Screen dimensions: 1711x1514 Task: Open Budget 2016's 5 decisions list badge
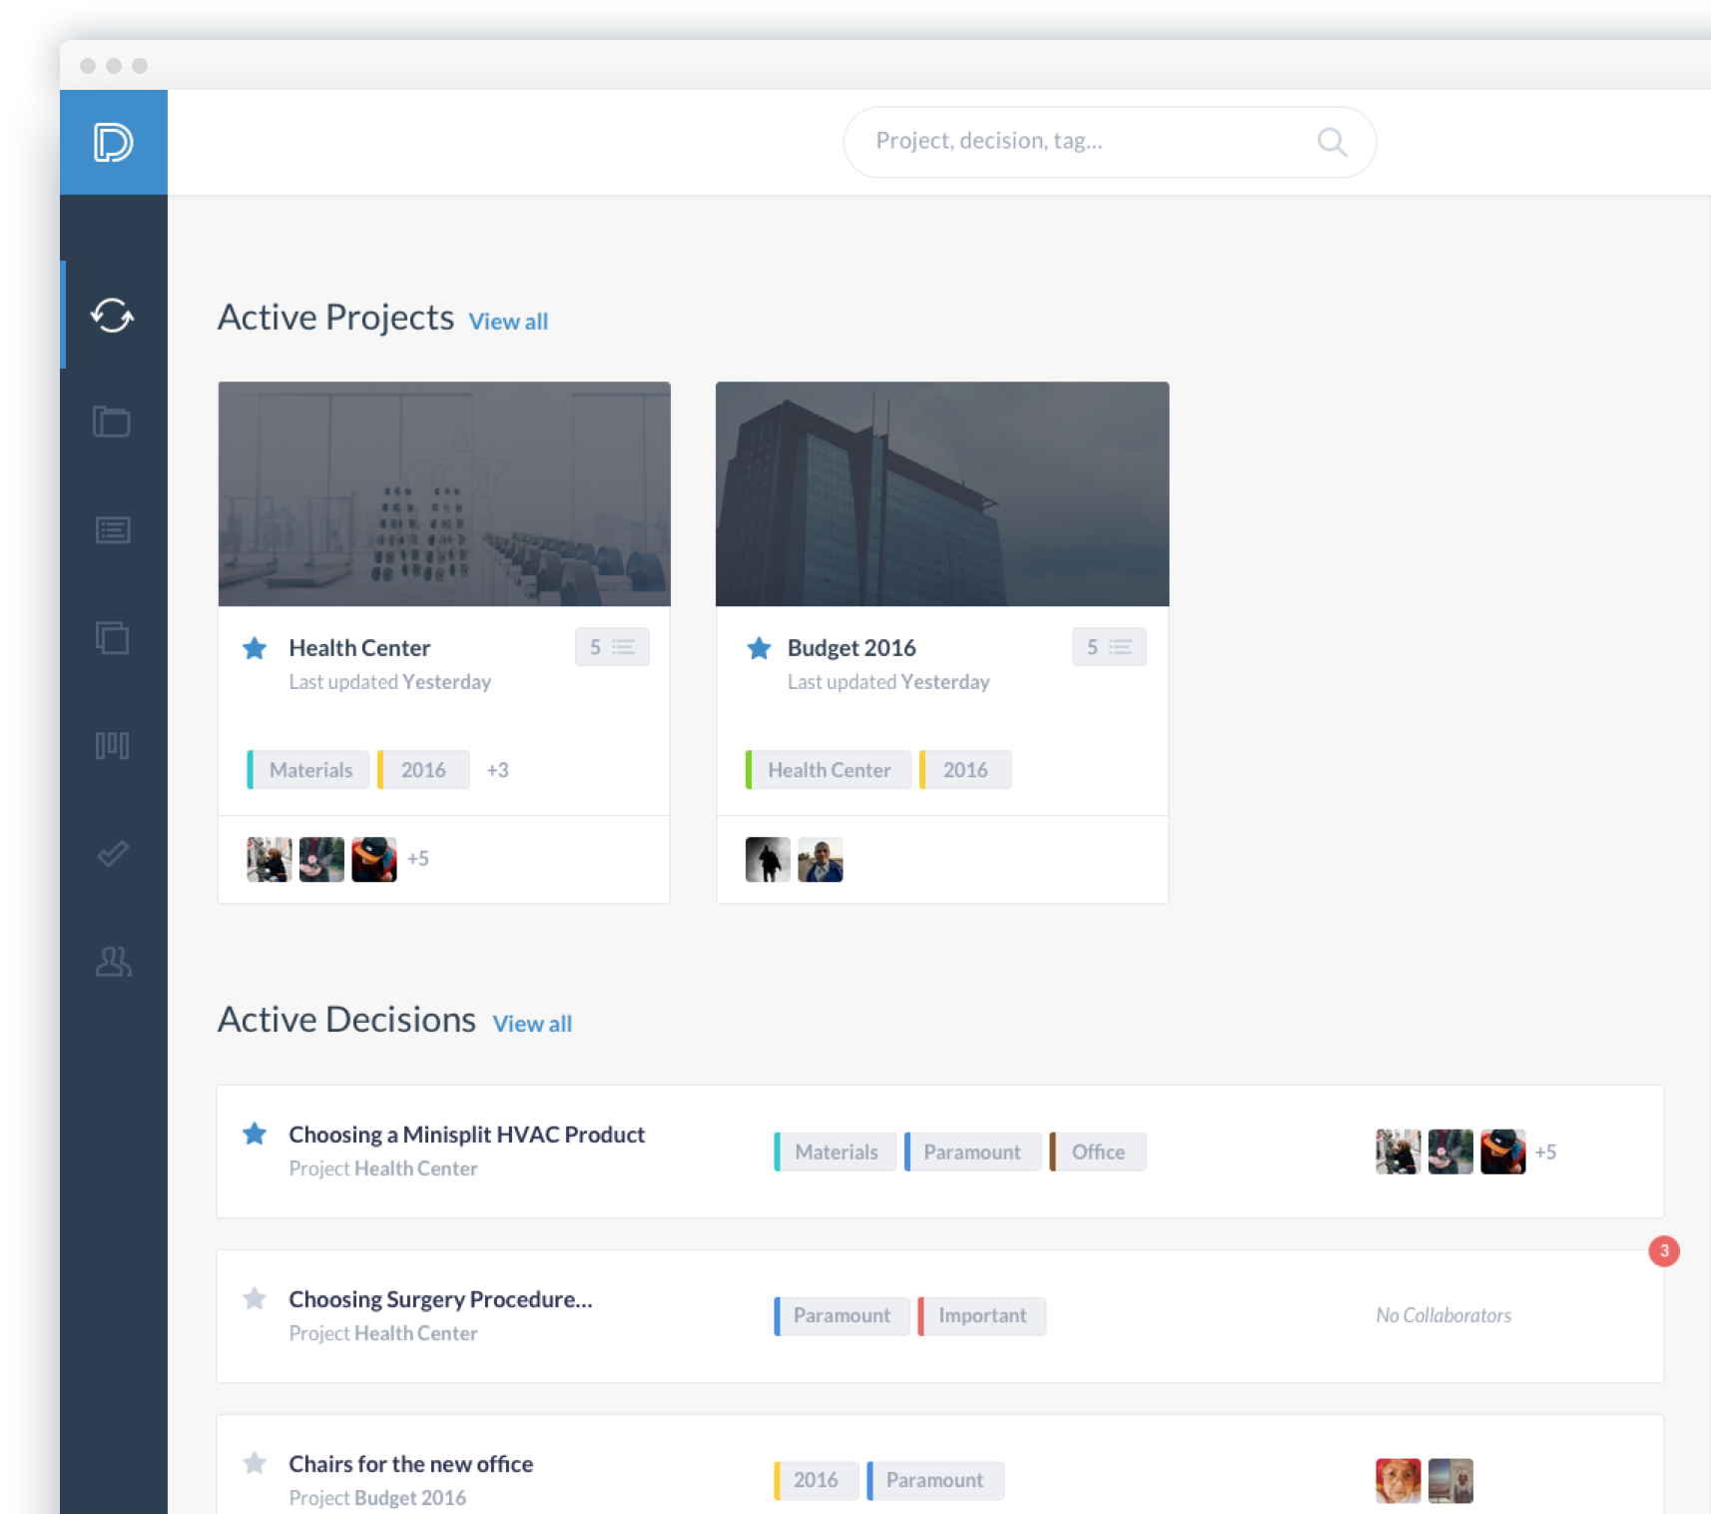(x=1109, y=647)
